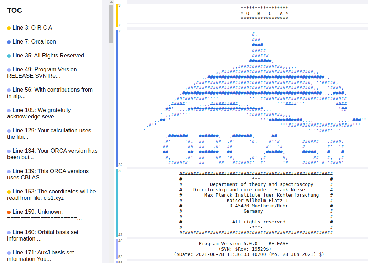Click 'Directorship and core code : Frank Neese'

pyautogui.click(x=249, y=190)
